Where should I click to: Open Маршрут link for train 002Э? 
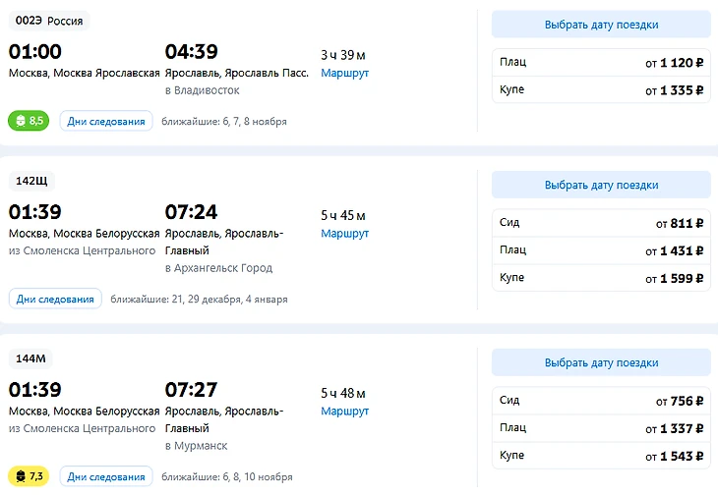[x=344, y=73]
